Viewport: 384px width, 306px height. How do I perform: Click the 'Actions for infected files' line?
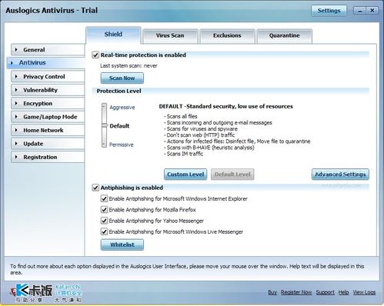click(x=237, y=141)
